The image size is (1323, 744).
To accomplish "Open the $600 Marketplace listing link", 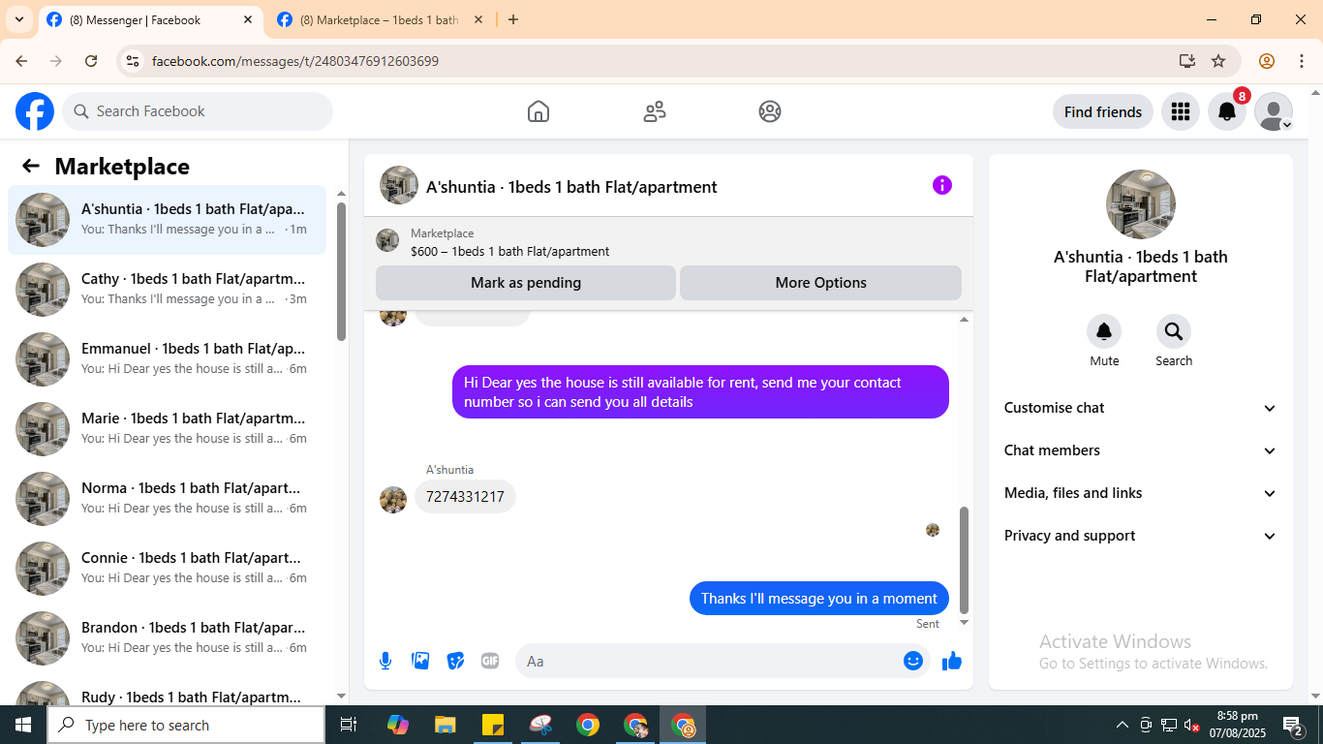I will pos(509,251).
